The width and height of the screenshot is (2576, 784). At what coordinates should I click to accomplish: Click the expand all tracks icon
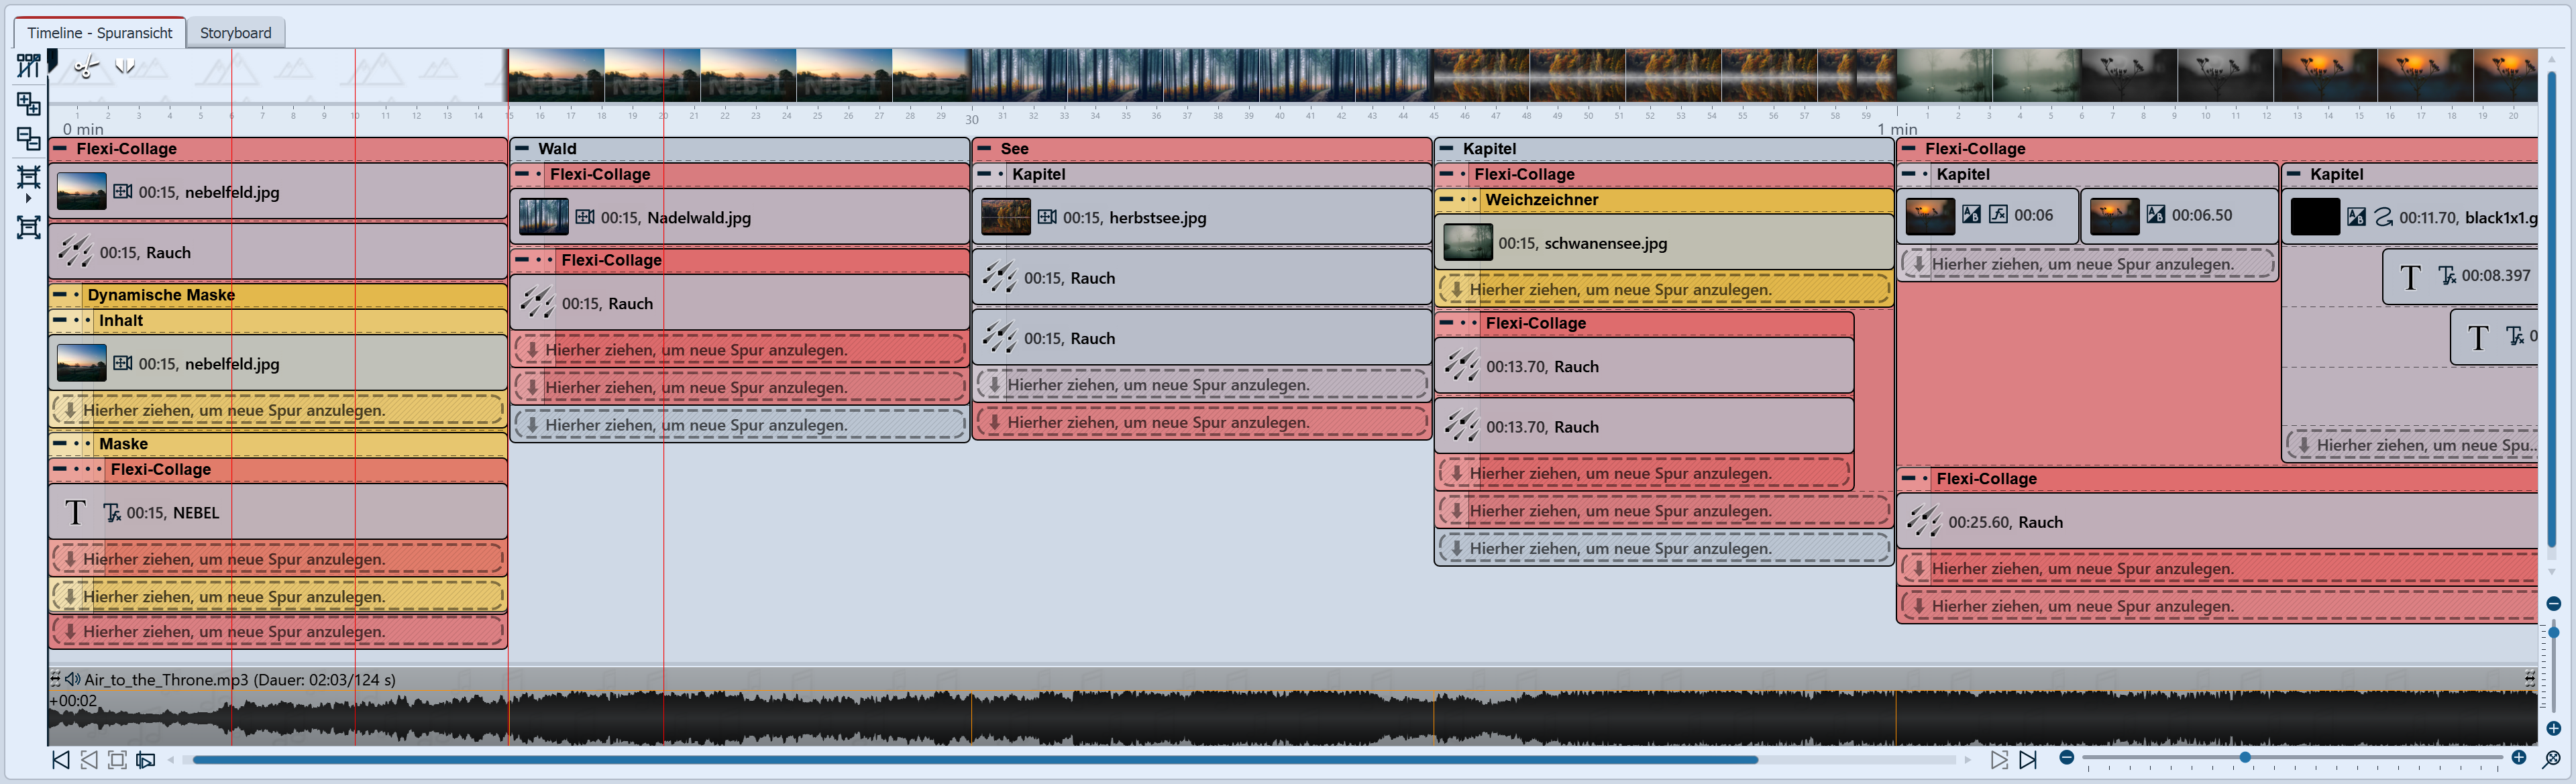(x=28, y=103)
